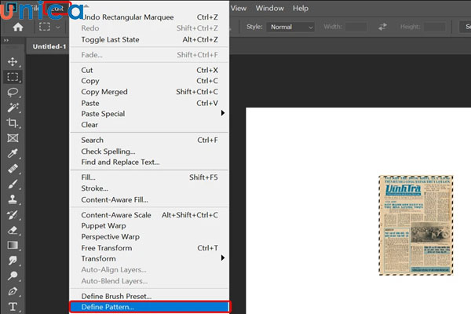Image resolution: width=471 pixels, height=314 pixels.
Task: Pick the Eraser tool
Action: [x=13, y=230]
